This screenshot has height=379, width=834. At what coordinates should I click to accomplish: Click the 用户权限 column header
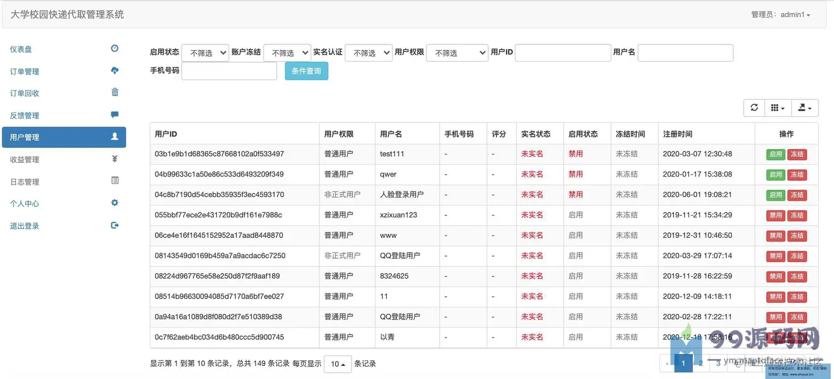347,134
